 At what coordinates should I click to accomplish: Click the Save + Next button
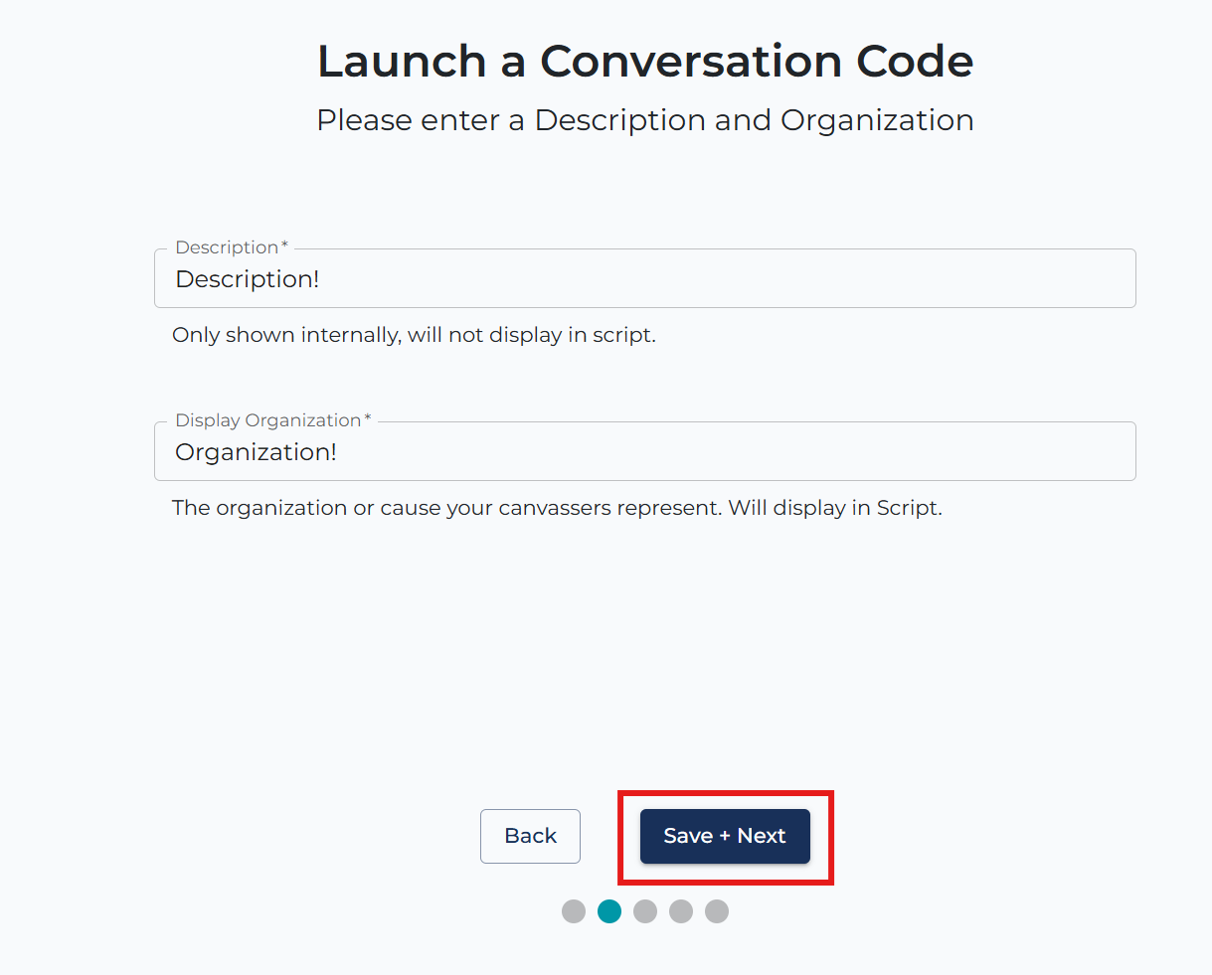click(725, 836)
